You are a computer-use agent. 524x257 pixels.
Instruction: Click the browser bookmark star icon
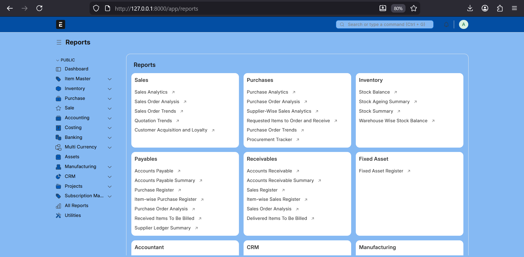pyautogui.click(x=413, y=8)
